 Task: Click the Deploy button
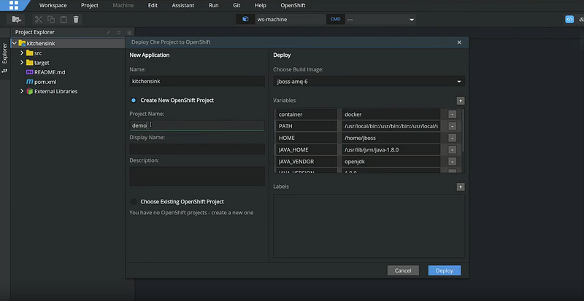coord(445,270)
